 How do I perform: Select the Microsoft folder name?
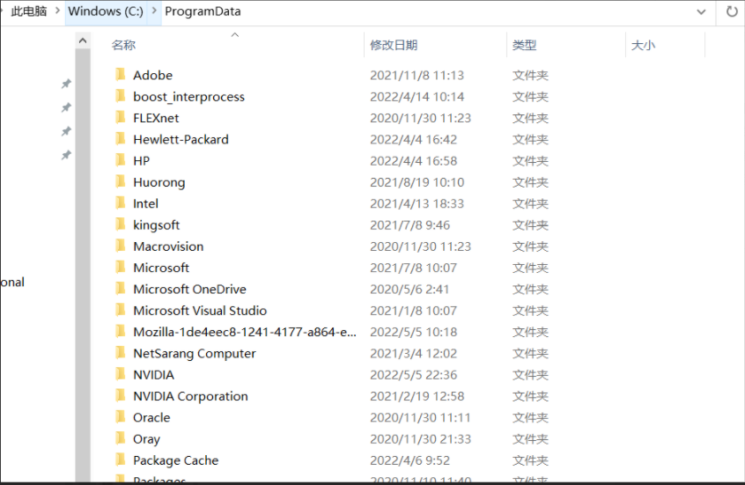coord(161,268)
